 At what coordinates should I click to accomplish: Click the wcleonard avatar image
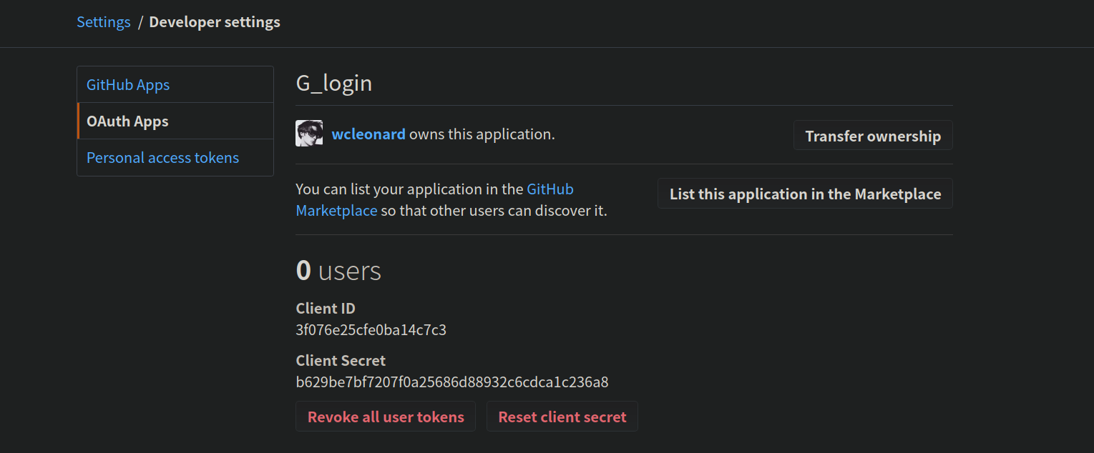point(309,134)
